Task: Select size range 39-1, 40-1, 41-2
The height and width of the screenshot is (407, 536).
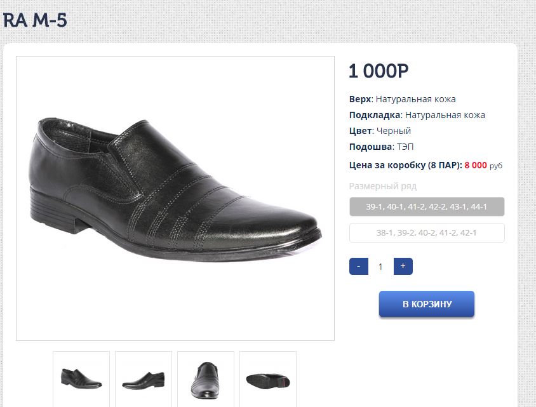Action: point(427,207)
